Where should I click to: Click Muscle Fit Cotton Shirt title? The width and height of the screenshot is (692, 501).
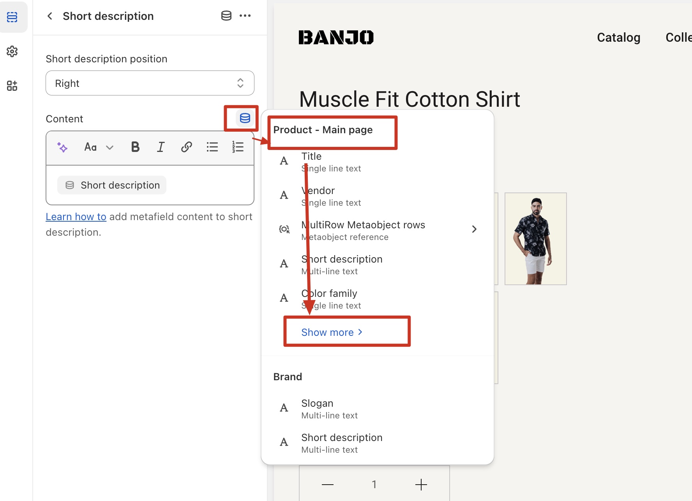point(410,99)
